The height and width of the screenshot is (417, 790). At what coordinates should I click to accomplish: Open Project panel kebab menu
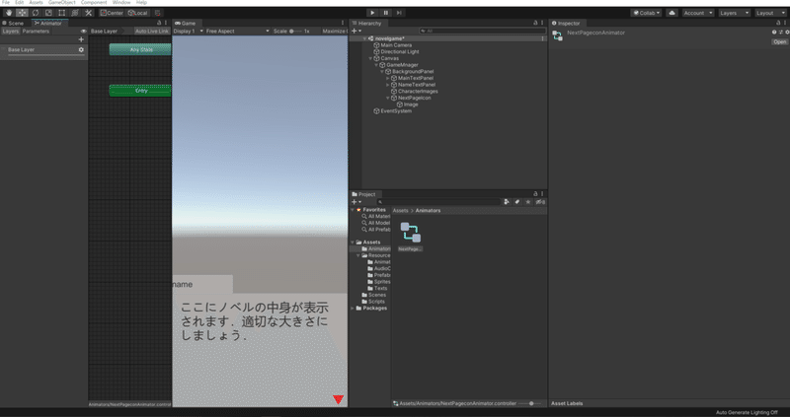pos(542,193)
